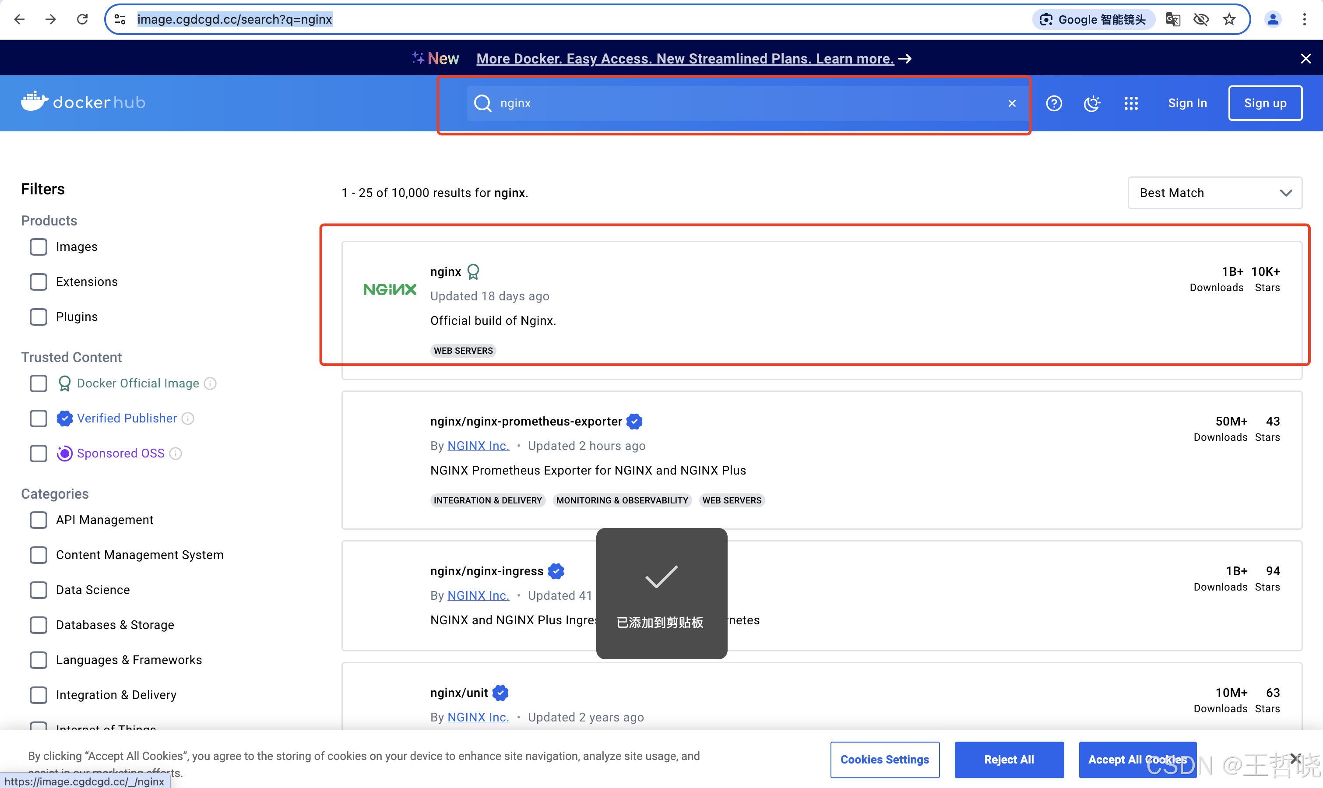Open Chrome three-dot menu

pos(1305,20)
